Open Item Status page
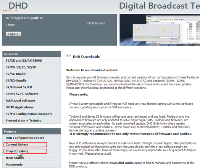Screen dimensions: 200x168 [x=32, y=158]
